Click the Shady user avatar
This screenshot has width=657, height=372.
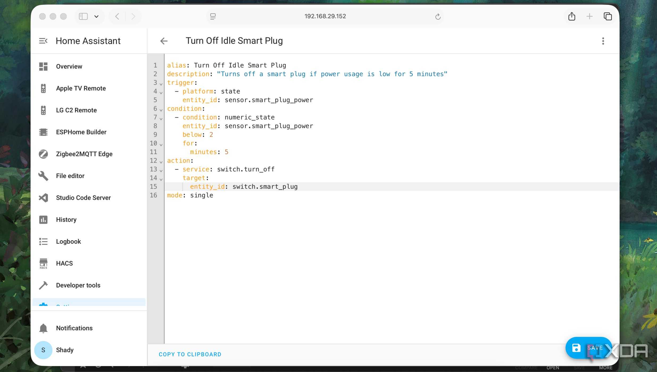pyautogui.click(x=43, y=350)
